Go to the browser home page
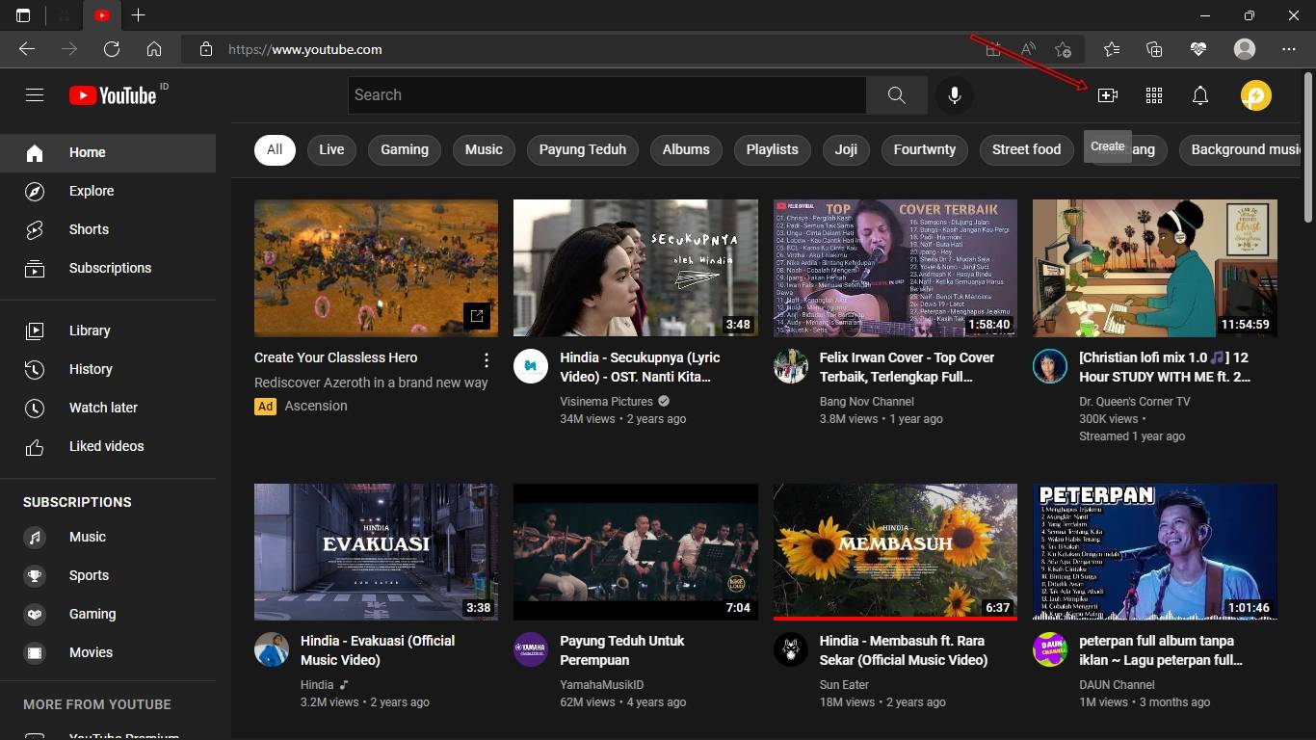The width and height of the screenshot is (1316, 740). [154, 49]
